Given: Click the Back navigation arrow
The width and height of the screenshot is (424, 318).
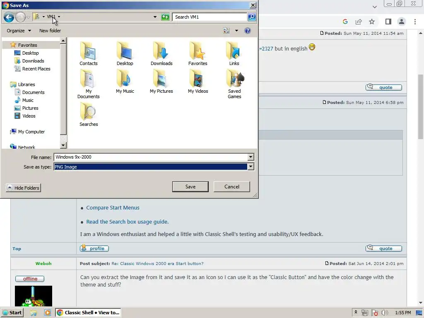Looking at the screenshot, I should coord(9,17).
